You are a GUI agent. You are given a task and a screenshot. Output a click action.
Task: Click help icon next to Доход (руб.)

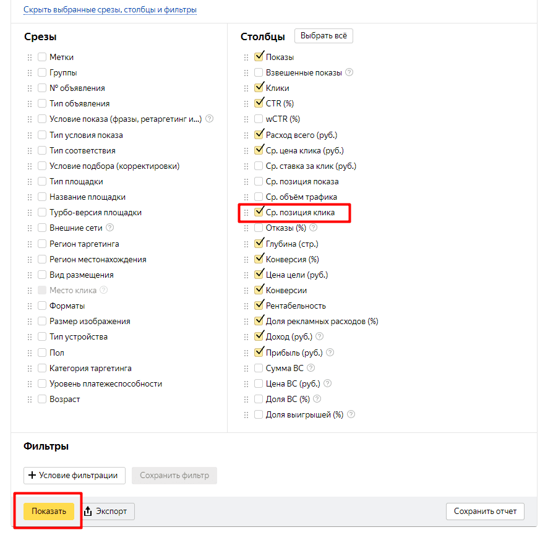coord(319,337)
